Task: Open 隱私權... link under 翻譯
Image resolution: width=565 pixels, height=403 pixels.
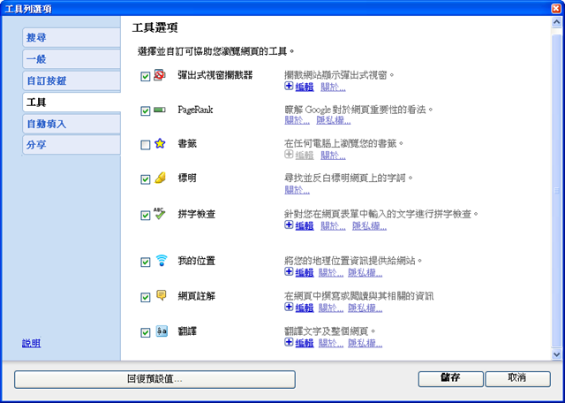Action: [365, 343]
